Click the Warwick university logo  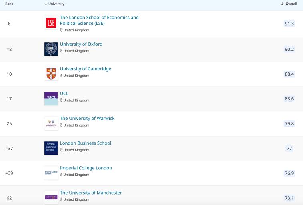[x=51, y=123]
